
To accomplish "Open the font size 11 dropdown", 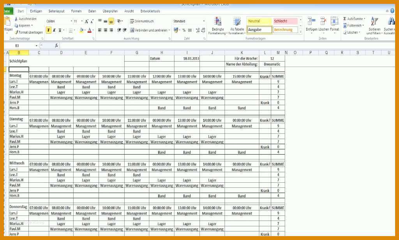I will pyautogui.click(x=82, y=21).
